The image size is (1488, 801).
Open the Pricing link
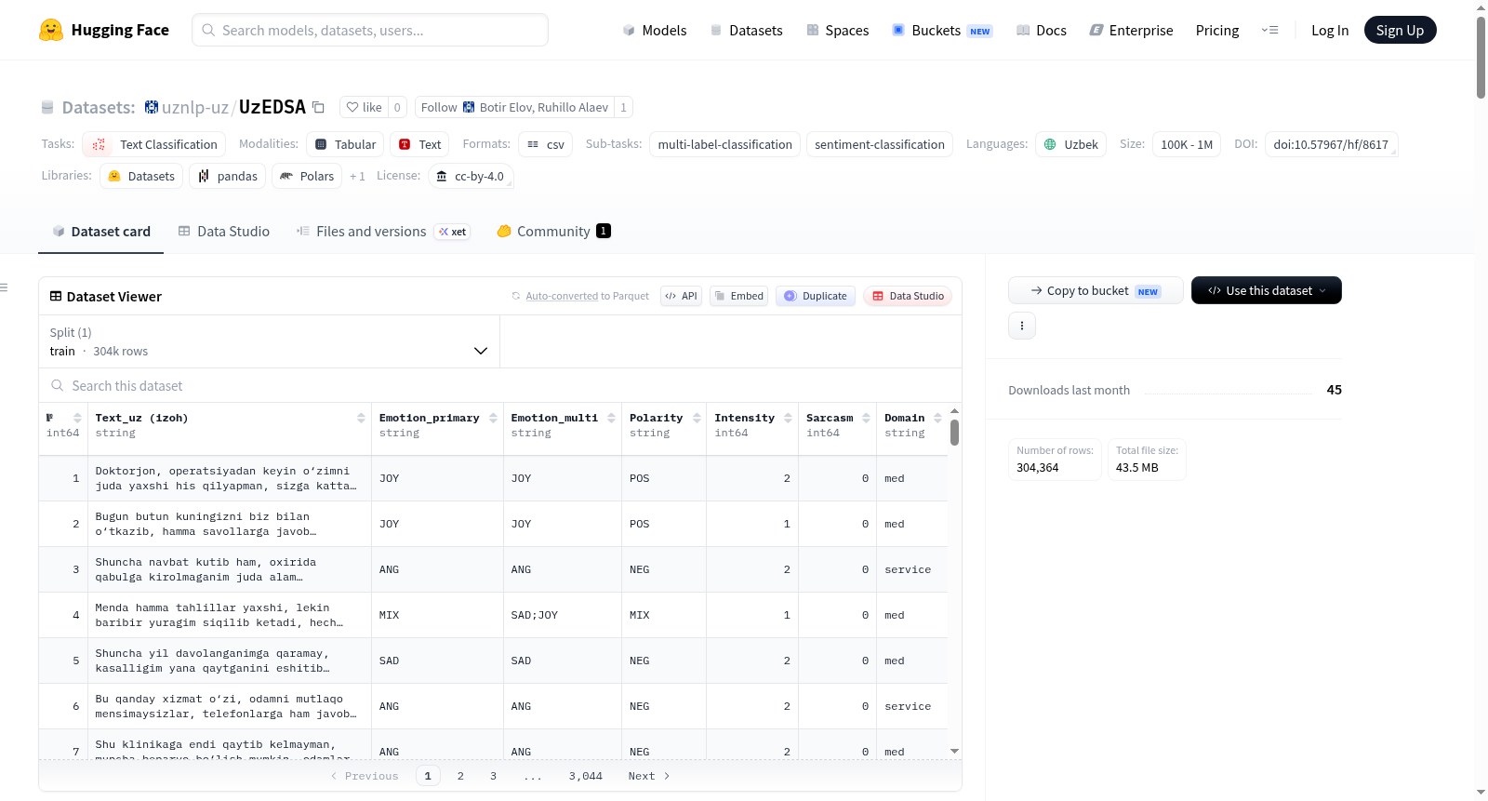coord(1217,30)
